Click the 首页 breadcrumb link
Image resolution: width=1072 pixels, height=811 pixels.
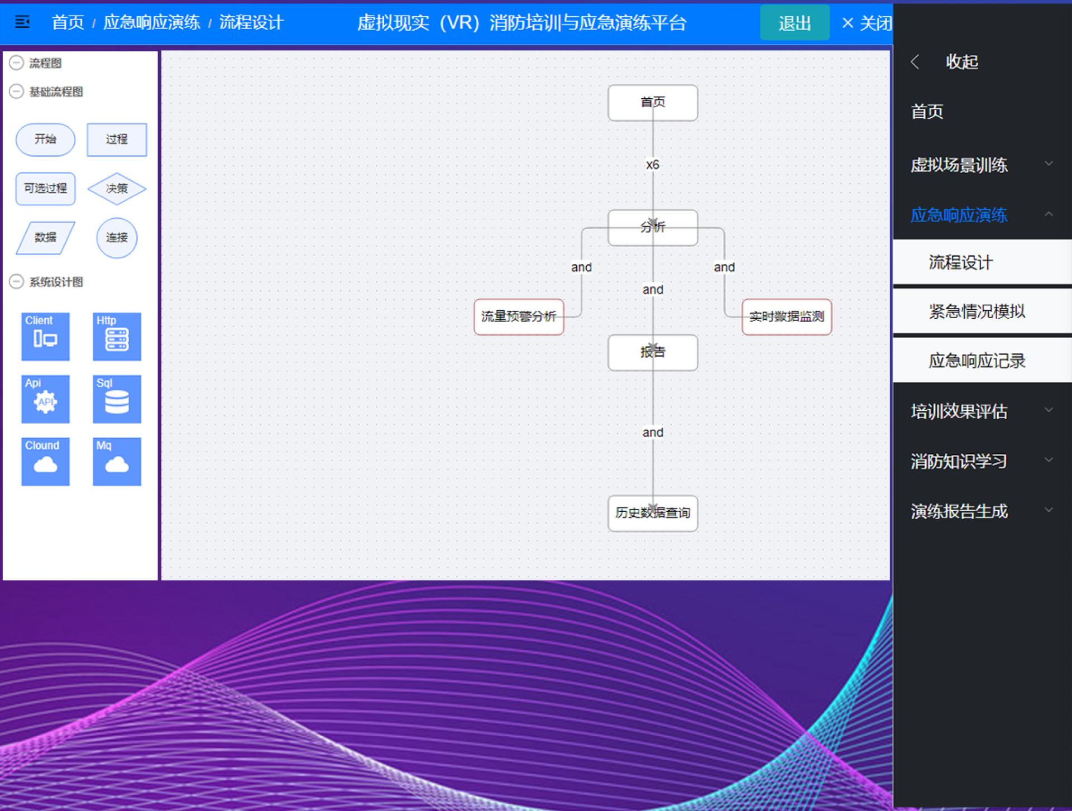[x=68, y=23]
